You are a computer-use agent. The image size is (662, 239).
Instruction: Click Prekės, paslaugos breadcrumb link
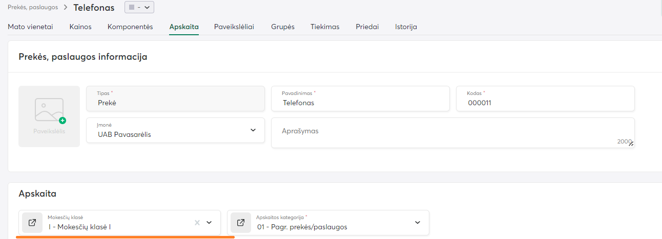33,8
